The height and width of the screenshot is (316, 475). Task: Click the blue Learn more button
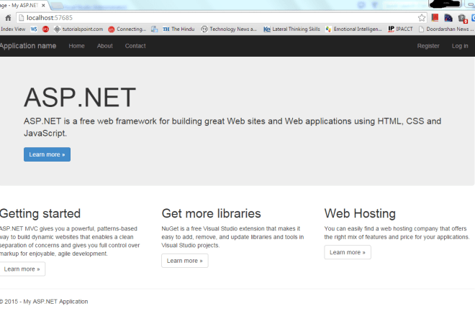pyautogui.click(x=47, y=154)
